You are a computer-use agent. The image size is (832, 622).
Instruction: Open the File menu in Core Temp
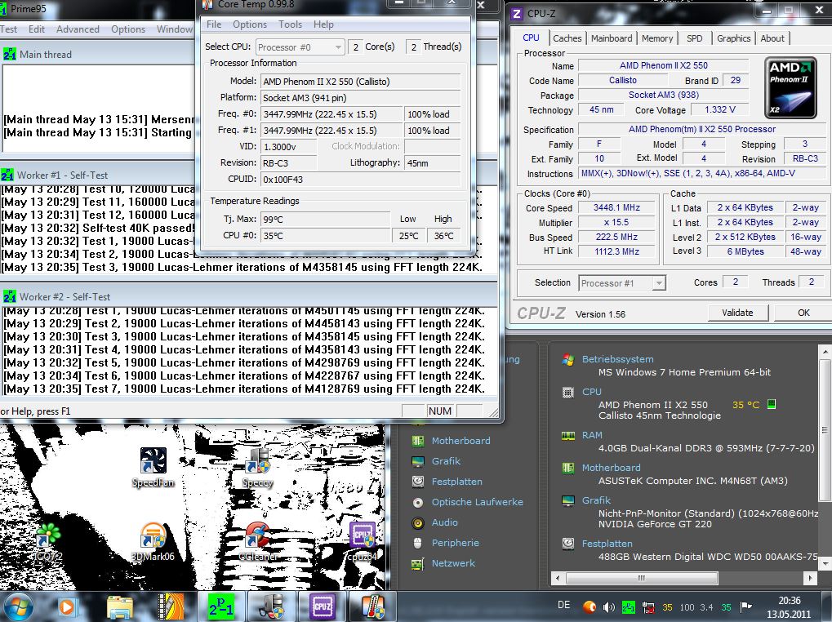214,24
